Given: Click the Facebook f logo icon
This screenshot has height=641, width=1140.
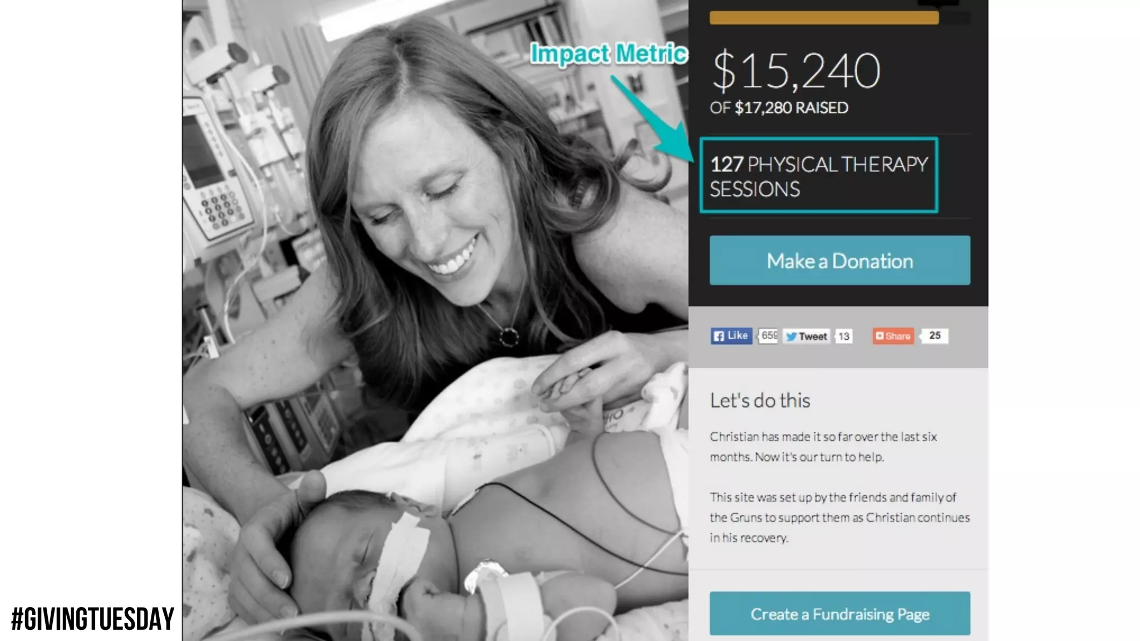Looking at the screenshot, I should 719,336.
